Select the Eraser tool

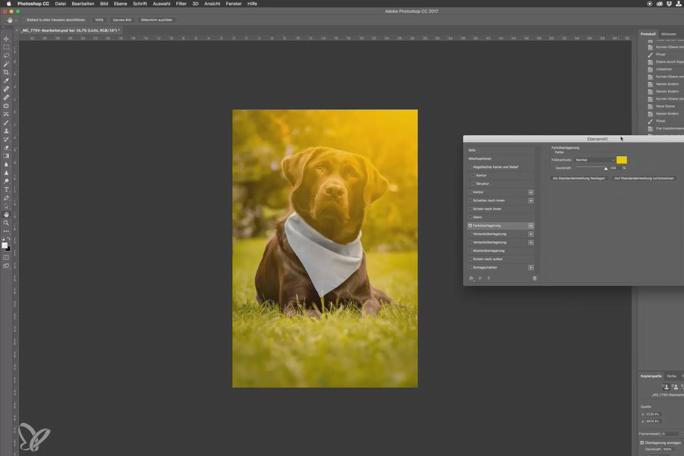[x=6, y=148]
